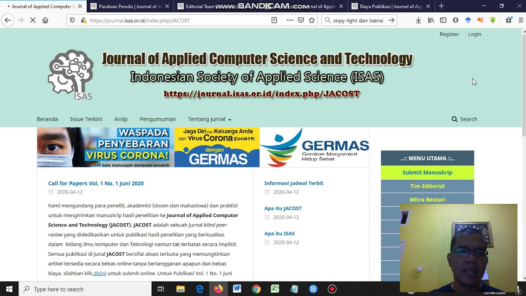The width and height of the screenshot is (526, 296).
Task: Go back with the browser back arrow
Action: 7,20
